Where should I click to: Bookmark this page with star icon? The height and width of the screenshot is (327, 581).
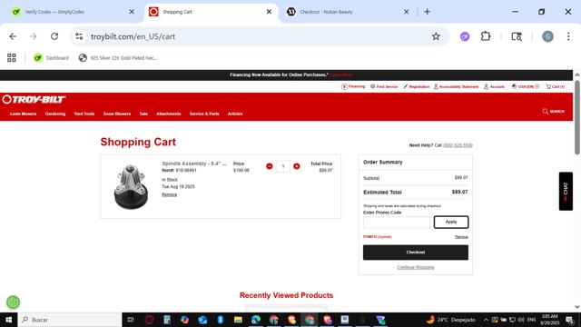coord(436,36)
